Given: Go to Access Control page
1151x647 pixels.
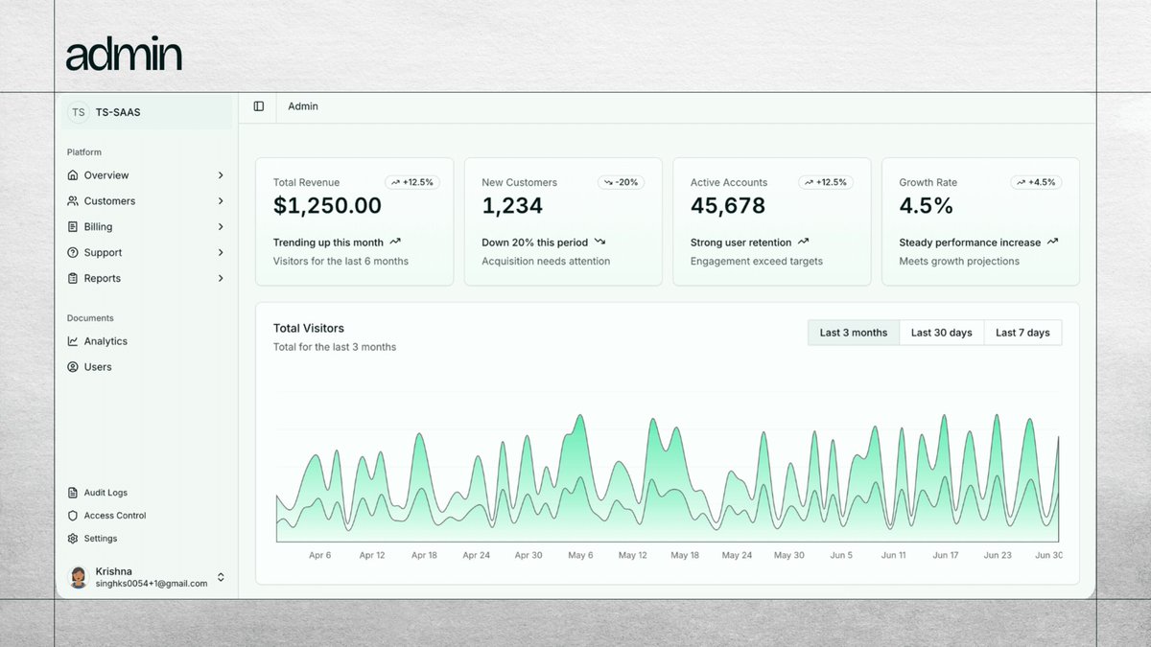Looking at the screenshot, I should click(147, 516).
